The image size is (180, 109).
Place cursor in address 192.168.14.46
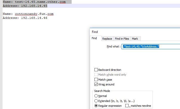34,18
